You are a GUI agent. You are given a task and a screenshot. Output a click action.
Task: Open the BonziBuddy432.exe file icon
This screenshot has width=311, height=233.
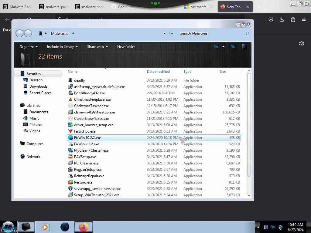pos(70,93)
